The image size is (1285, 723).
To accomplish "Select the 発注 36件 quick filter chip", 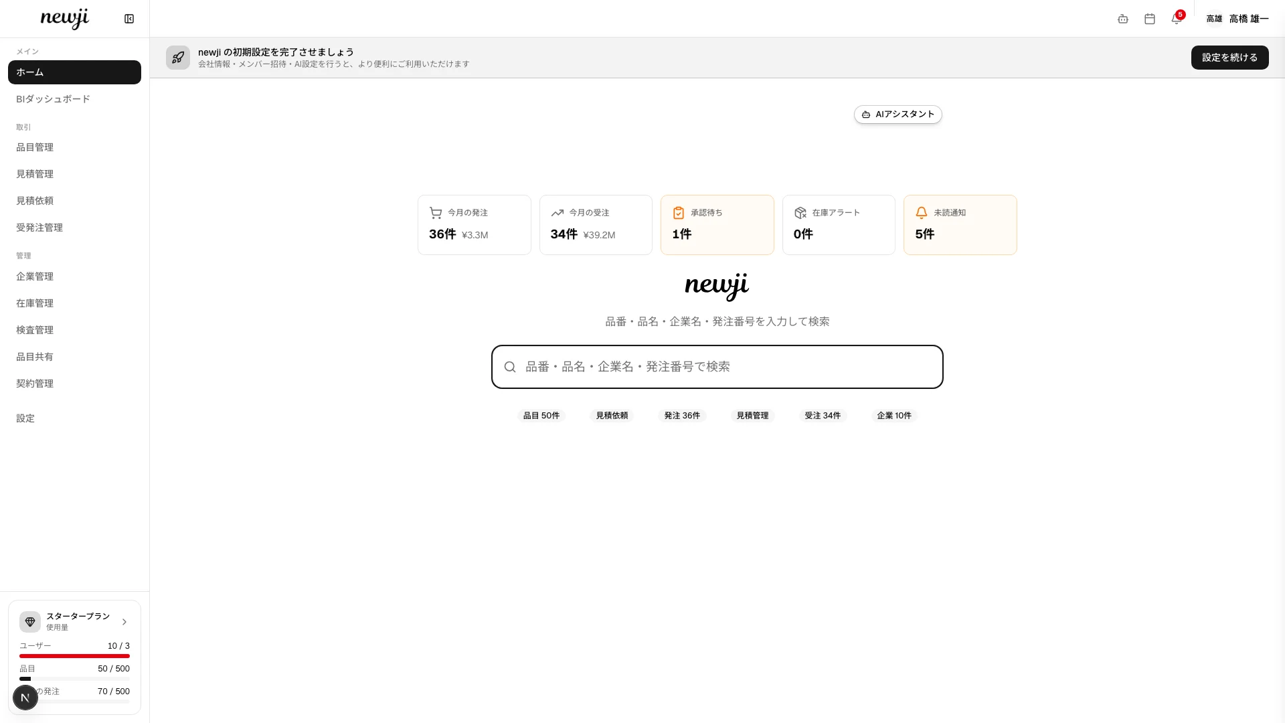I will pos(682,416).
